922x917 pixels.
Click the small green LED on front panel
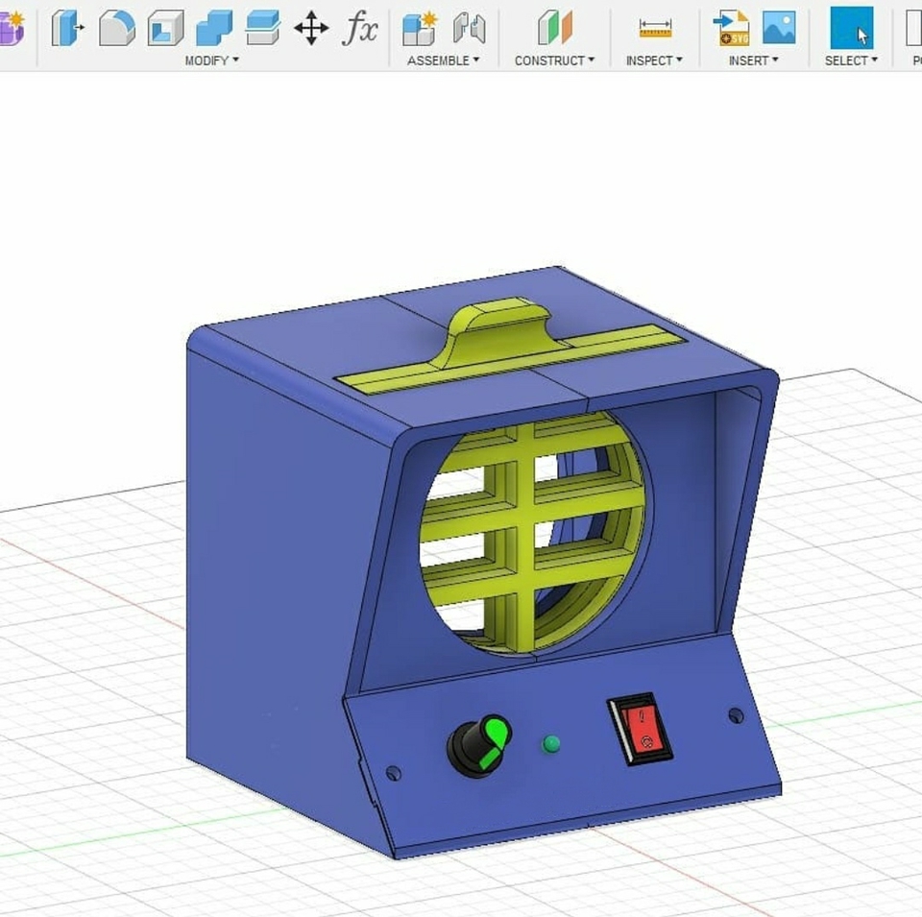pyautogui.click(x=551, y=744)
